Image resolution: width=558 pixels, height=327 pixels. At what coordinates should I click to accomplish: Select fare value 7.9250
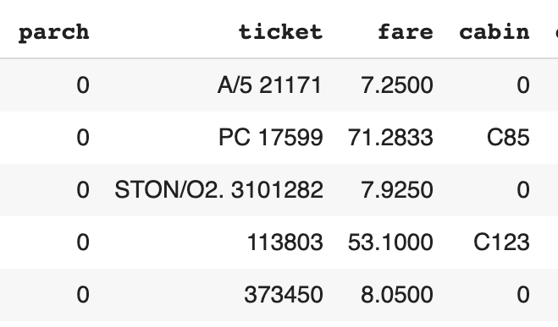tap(397, 189)
